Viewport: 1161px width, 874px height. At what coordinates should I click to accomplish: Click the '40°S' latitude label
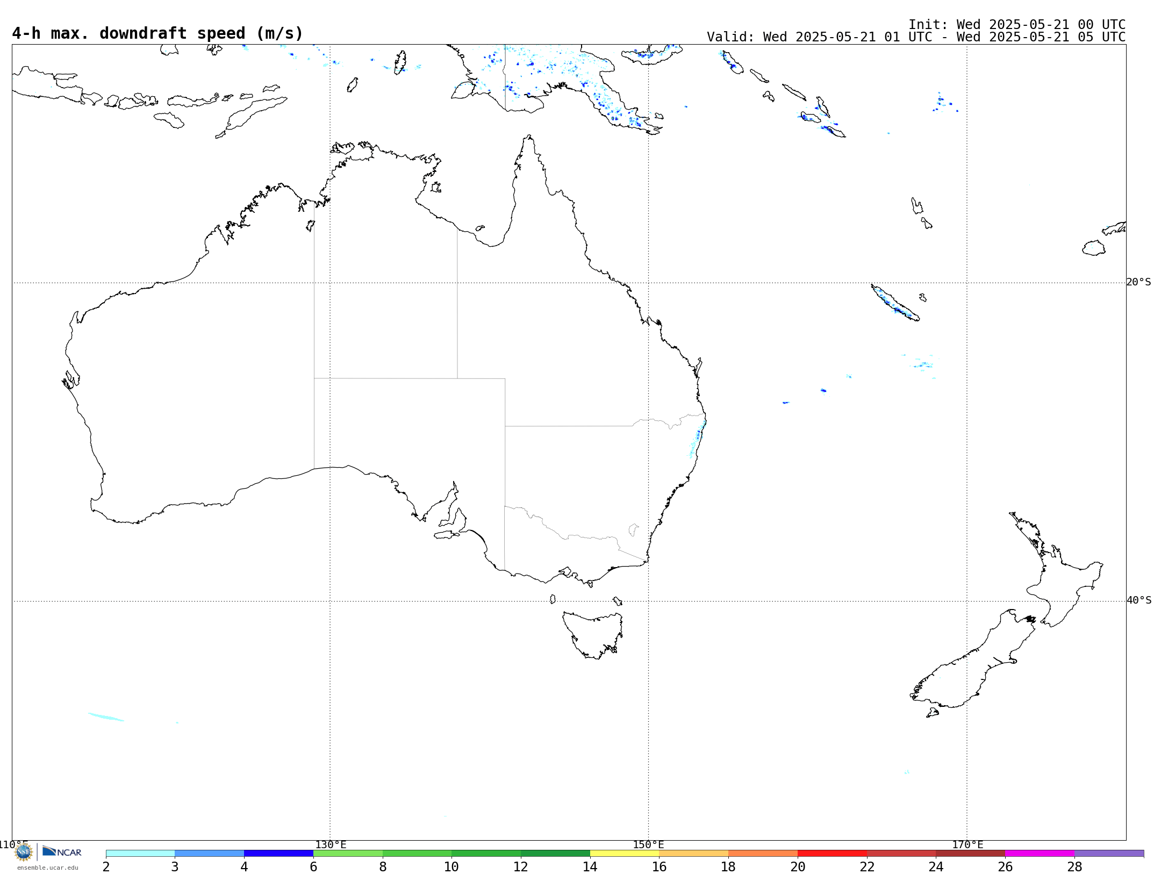coord(1139,600)
